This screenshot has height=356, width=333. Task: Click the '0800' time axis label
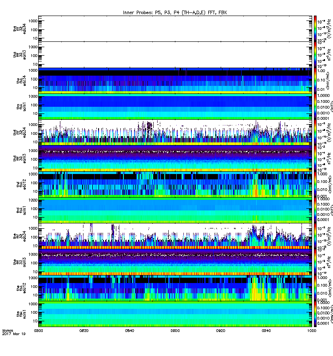pos(38,331)
